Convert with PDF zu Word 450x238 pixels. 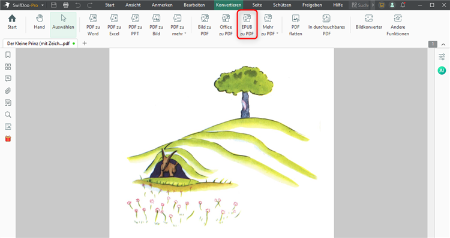(x=93, y=25)
